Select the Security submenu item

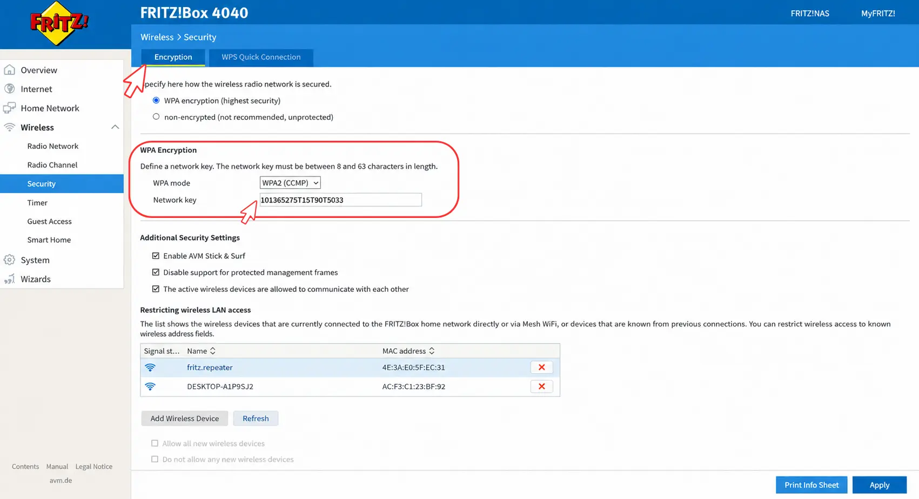click(62, 183)
